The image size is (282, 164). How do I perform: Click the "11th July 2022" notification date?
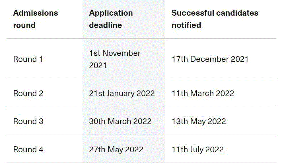click(x=197, y=149)
